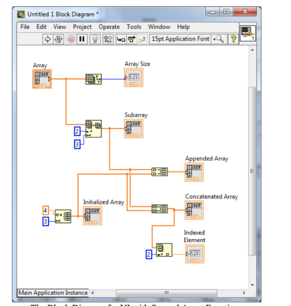The image size is (291, 306).
Task: Click the Search magnifier icon
Action: (219, 39)
